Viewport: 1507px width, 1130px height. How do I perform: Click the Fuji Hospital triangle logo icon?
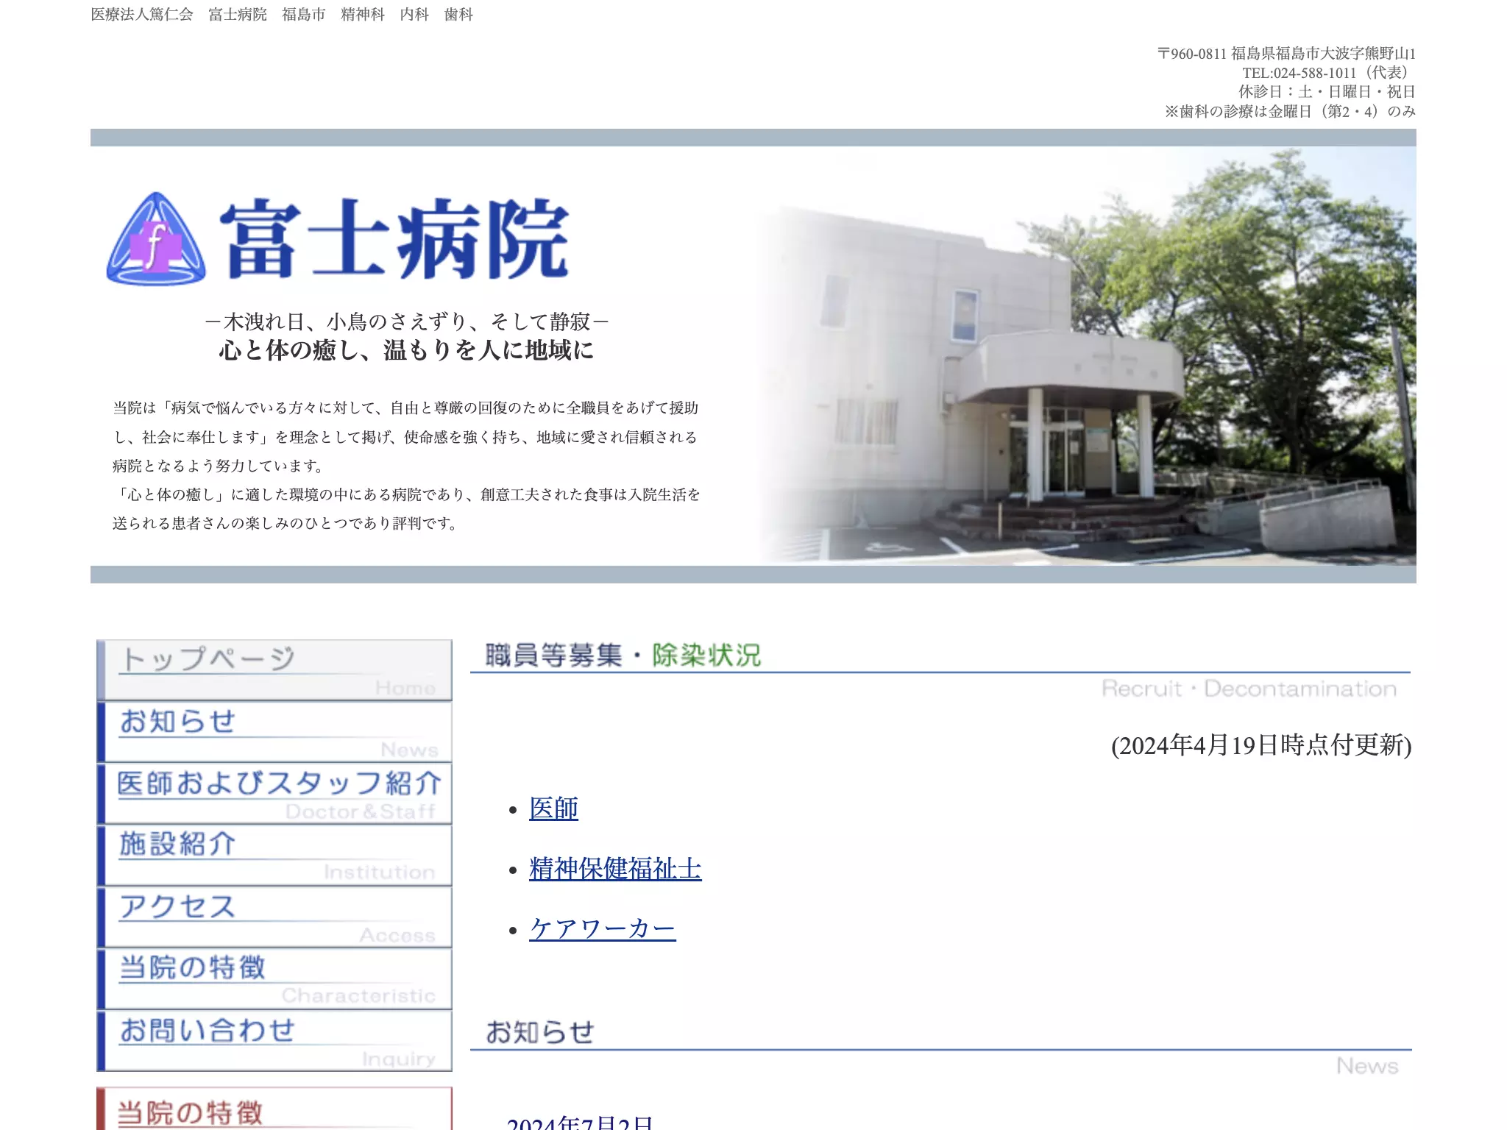(x=156, y=239)
